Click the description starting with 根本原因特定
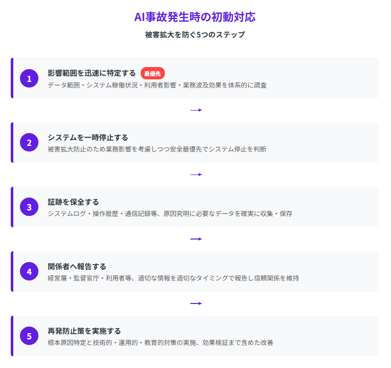Image resolution: width=391 pixels, height=368 pixels. 160,342
